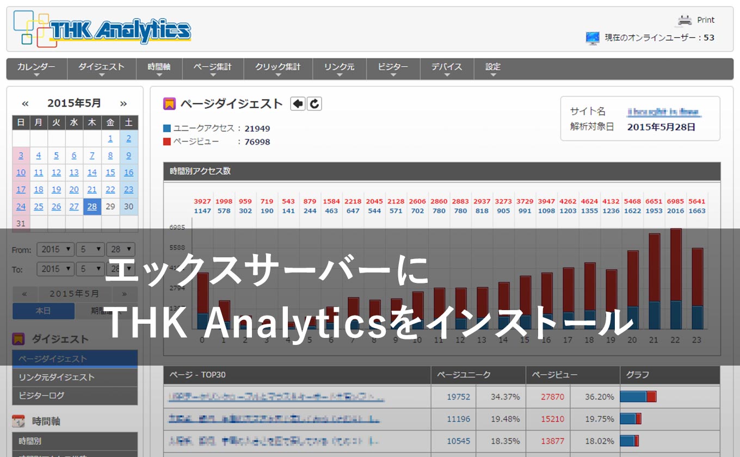
Task: Click the reload icon beside ページダイジェスト
Action: click(x=314, y=103)
